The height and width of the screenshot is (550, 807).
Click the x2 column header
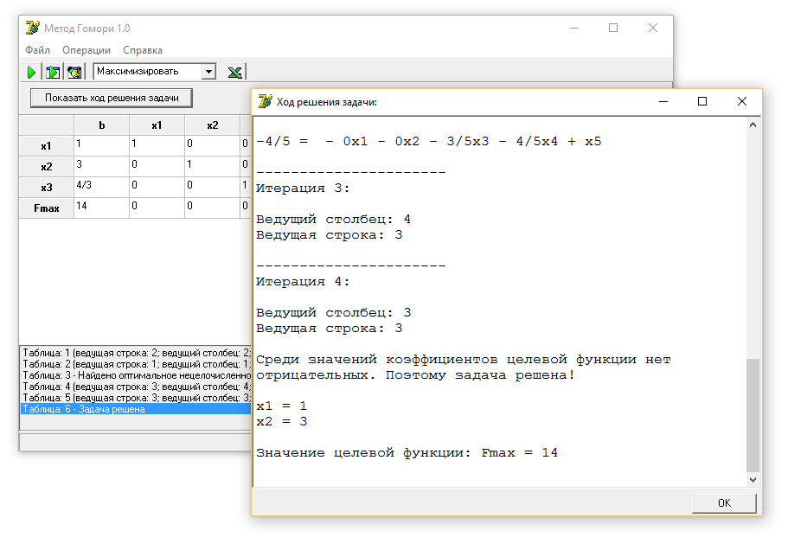pos(213,125)
